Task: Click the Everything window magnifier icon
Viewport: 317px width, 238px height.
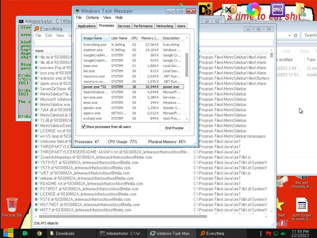Action: tap(37, 29)
